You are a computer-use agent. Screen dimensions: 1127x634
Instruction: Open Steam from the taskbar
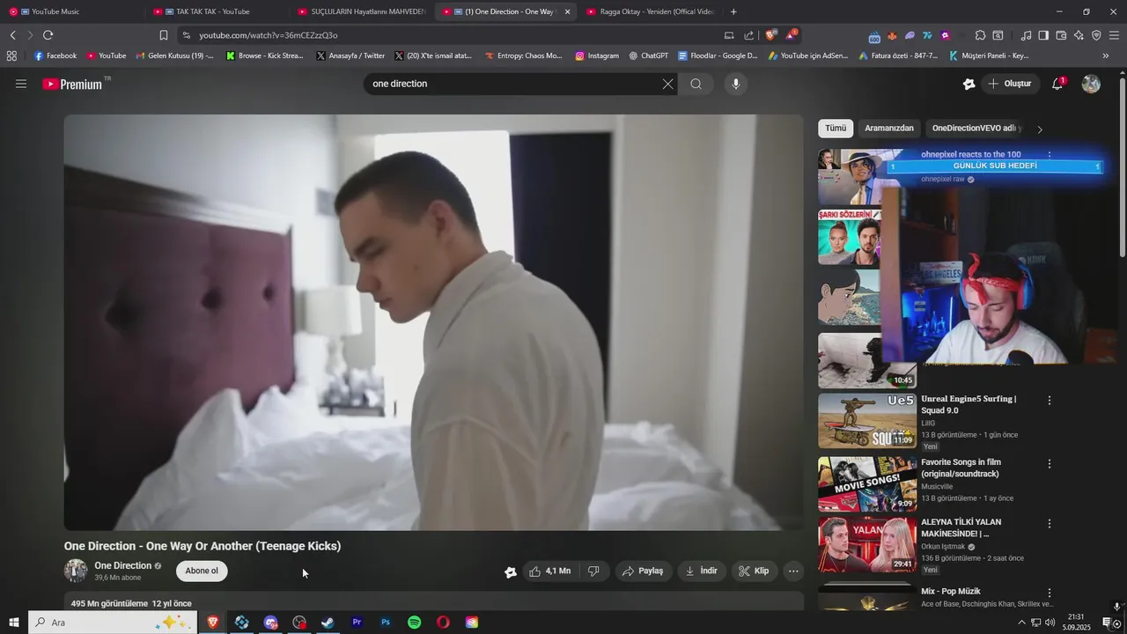coord(328,623)
